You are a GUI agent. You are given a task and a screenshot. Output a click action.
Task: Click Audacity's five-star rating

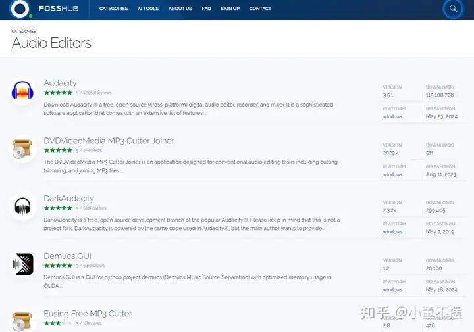58,93
